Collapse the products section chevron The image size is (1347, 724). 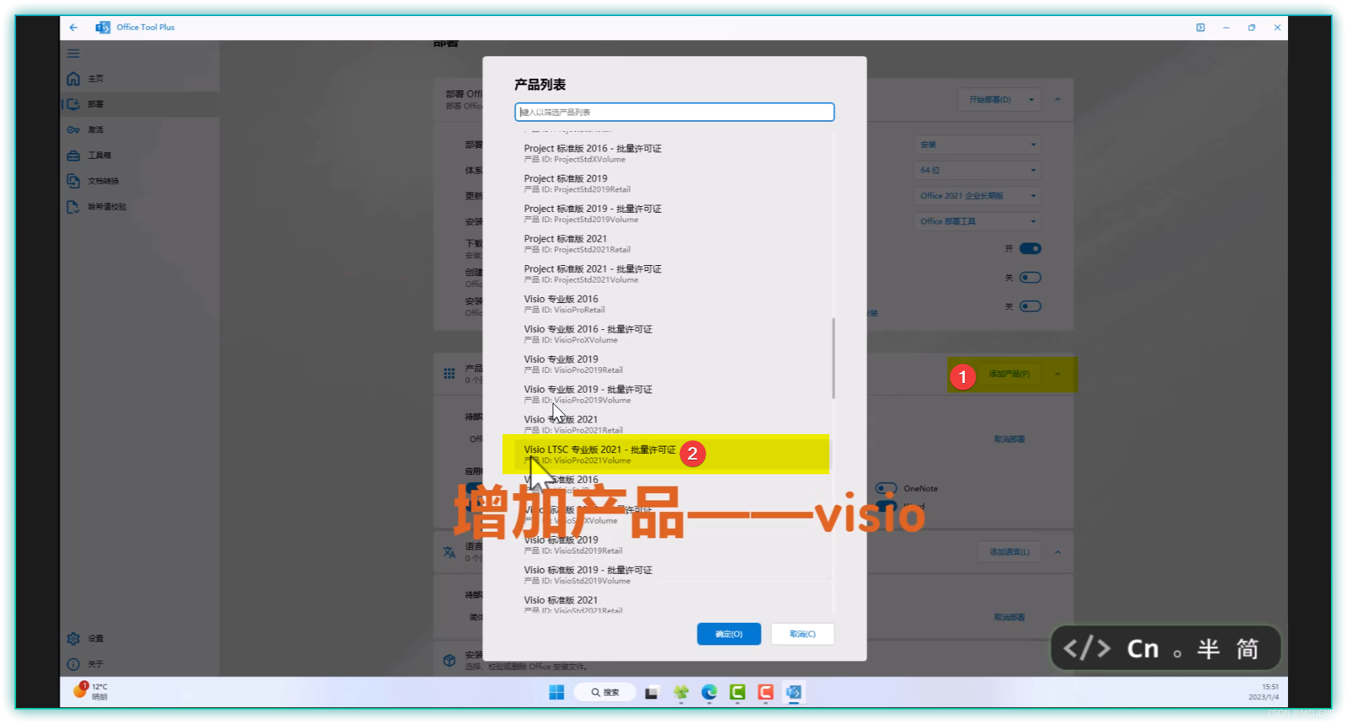coord(1058,374)
